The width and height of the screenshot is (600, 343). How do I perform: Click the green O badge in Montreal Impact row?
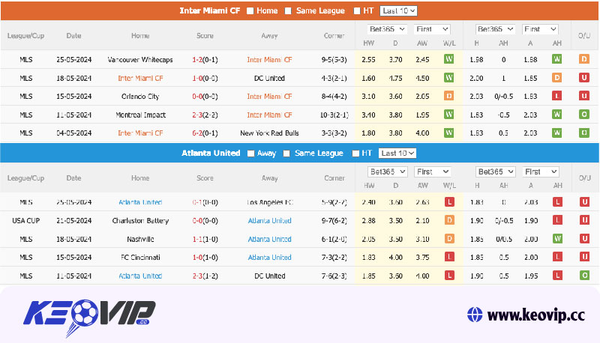(583, 115)
